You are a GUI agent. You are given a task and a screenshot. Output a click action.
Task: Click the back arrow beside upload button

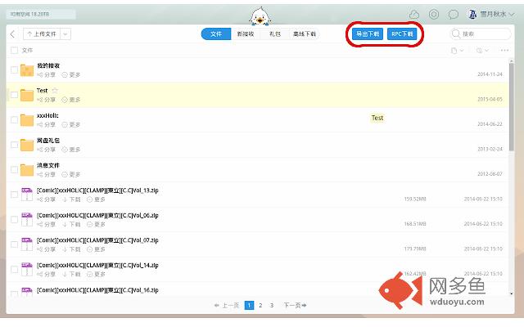click(x=12, y=34)
